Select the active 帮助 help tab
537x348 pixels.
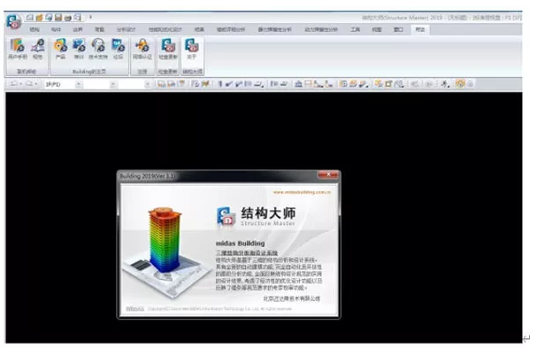click(x=420, y=30)
